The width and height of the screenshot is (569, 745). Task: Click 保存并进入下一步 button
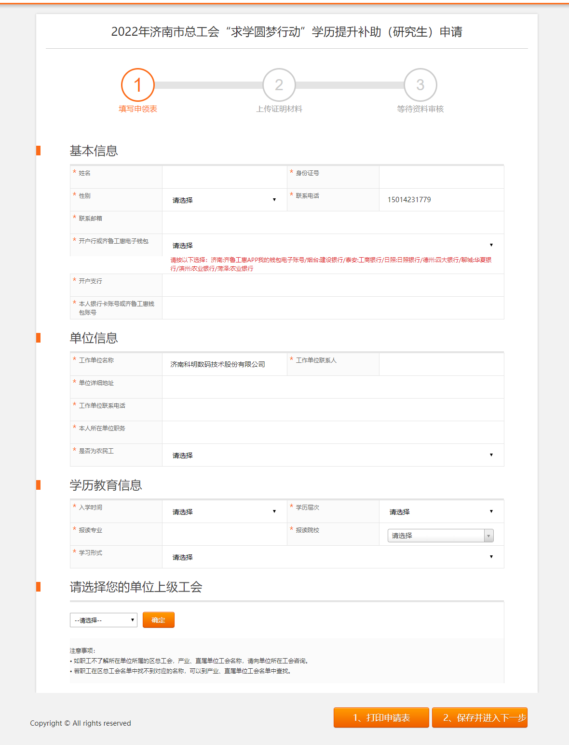click(x=479, y=717)
